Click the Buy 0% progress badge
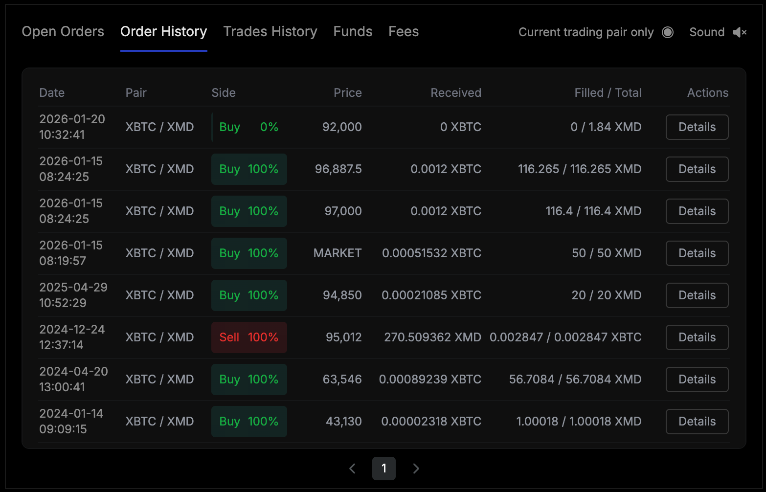Screen dimensions: 766x492 pos(249,127)
